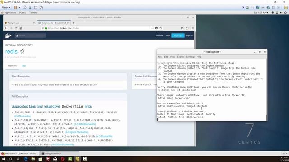Image resolution: width=289 pixels, height=162 pixels.
Task: Click the Docker whale logo
Action: (x=8, y=36)
